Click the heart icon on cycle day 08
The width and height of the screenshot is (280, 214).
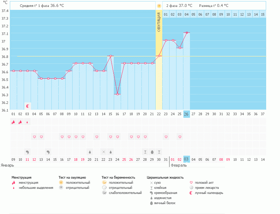click(62, 137)
